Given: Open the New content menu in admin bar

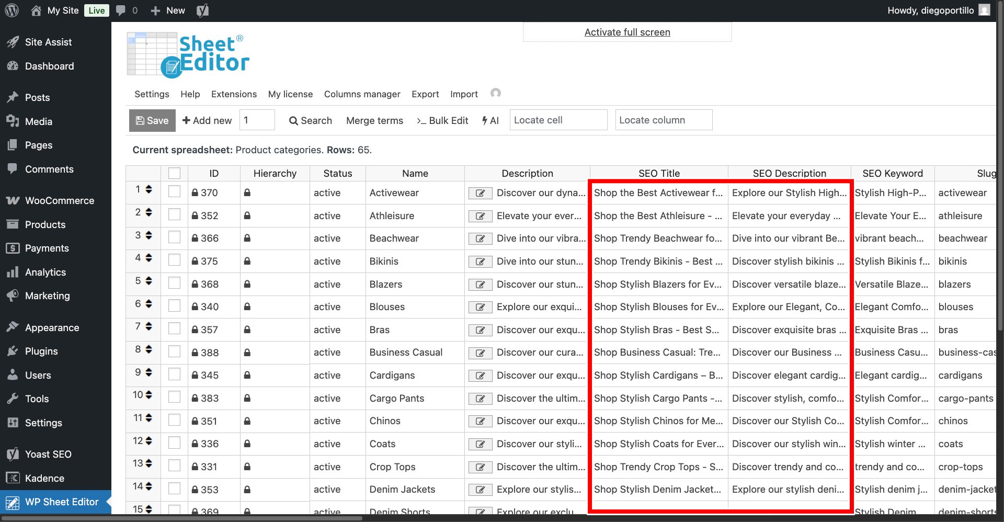Looking at the screenshot, I should tap(168, 10).
